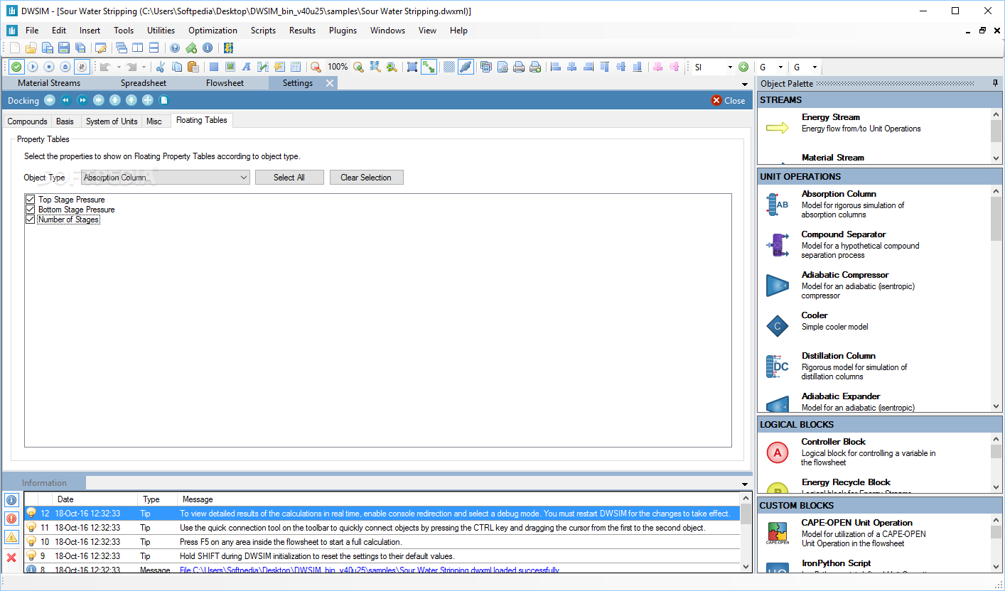Click the printer icon in the toolbar
Screen dimensions: 1005x591
(x=519, y=67)
